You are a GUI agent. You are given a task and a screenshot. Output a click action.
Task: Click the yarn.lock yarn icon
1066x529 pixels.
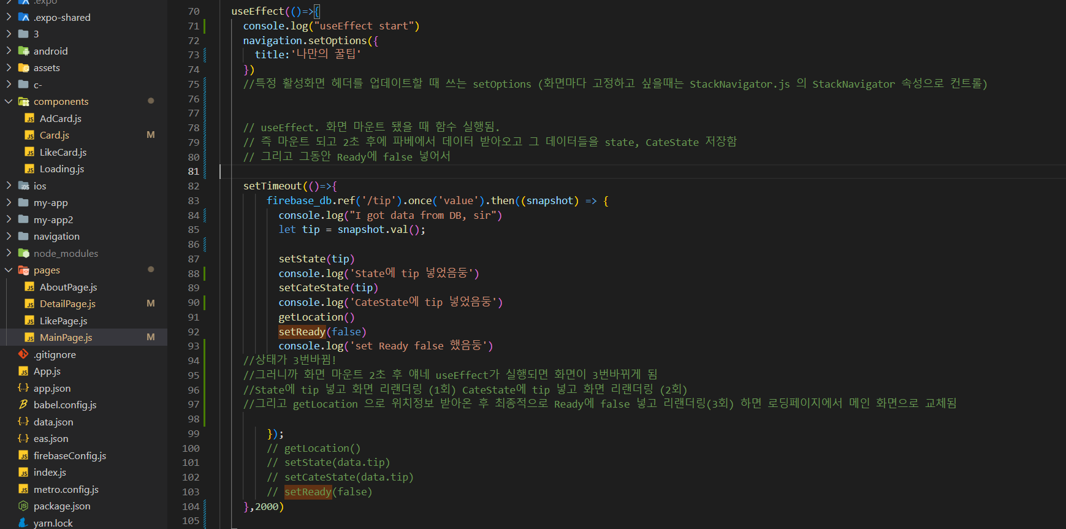tap(23, 523)
